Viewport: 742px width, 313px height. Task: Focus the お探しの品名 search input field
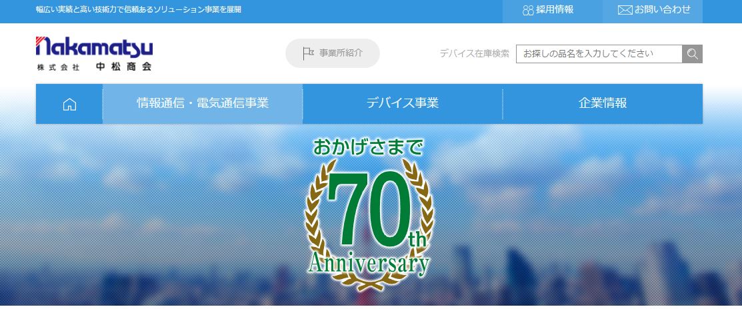(x=599, y=54)
